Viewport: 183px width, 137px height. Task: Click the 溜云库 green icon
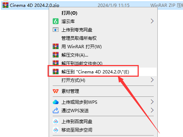pyautogui.click(x=56, y=21)
